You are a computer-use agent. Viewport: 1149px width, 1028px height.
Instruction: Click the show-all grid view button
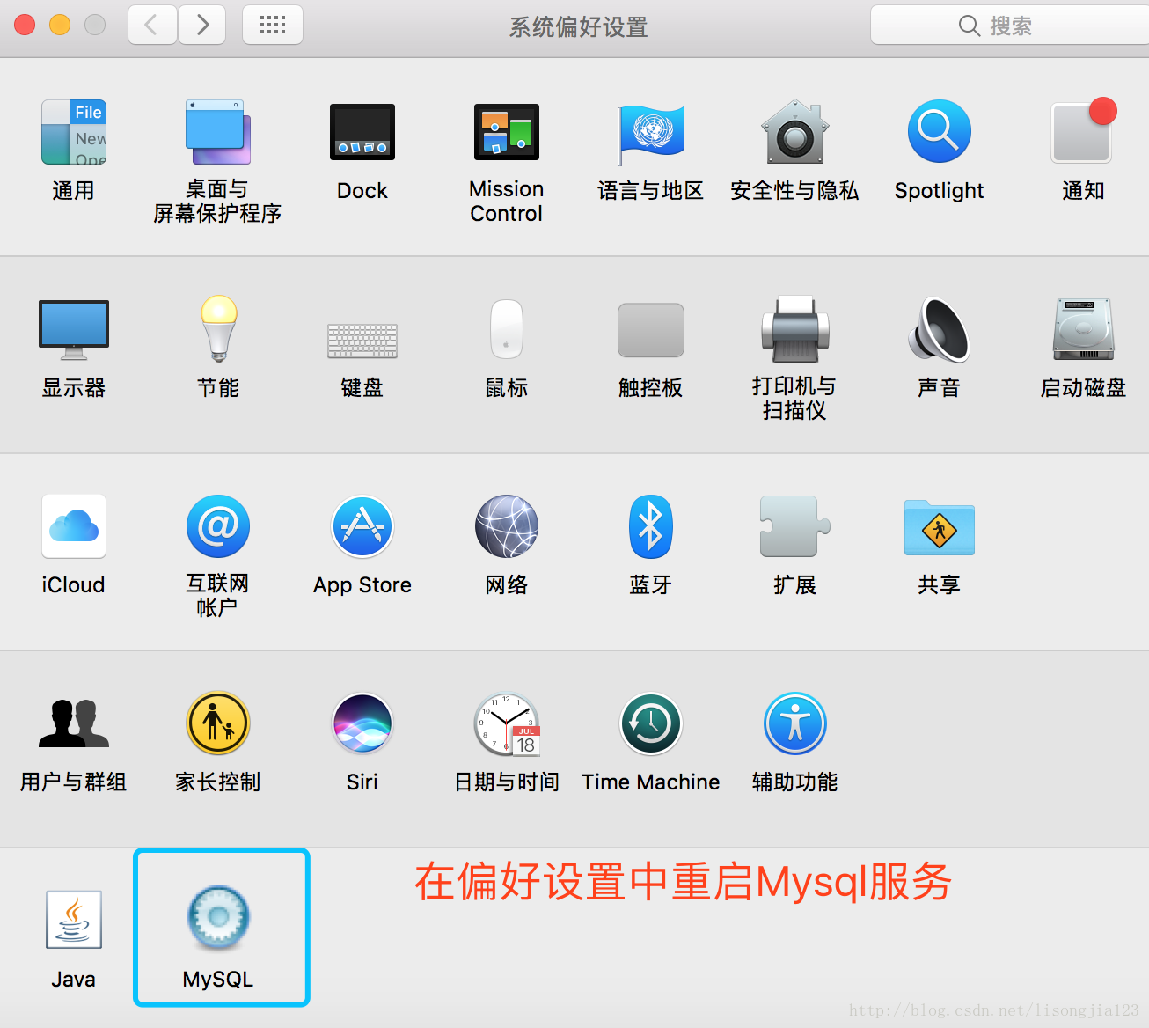coord(272,25)
